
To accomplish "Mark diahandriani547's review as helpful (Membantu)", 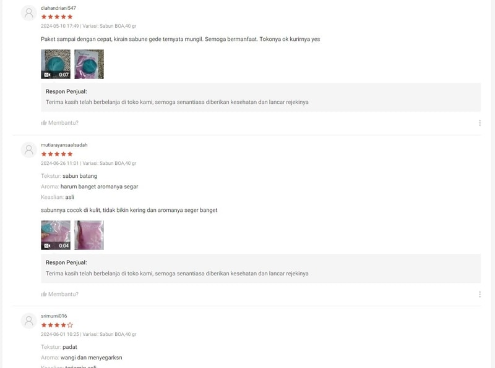I will click(x=59, y=123).
